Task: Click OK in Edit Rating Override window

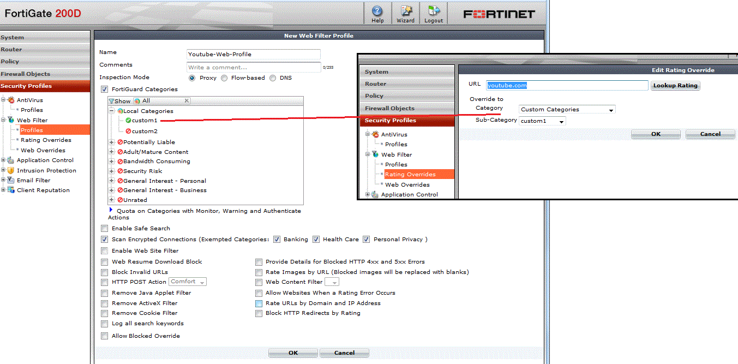Action: click(x=656, y=134)
